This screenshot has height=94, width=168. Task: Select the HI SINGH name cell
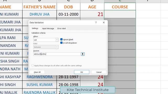coord(11,85)
